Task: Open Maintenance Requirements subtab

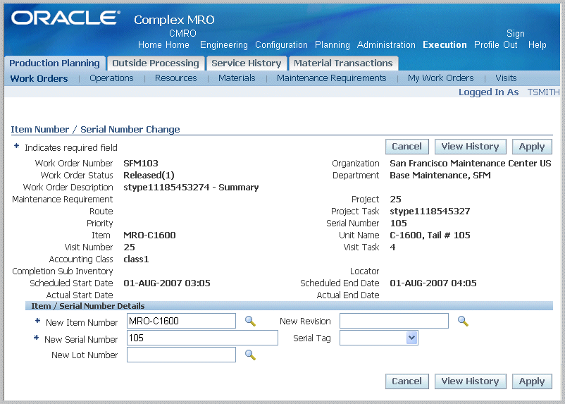Action: pos(332,78)
